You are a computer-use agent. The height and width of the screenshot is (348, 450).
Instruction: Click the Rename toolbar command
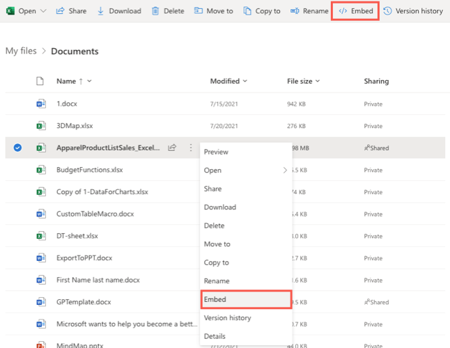tap(309, 11)
